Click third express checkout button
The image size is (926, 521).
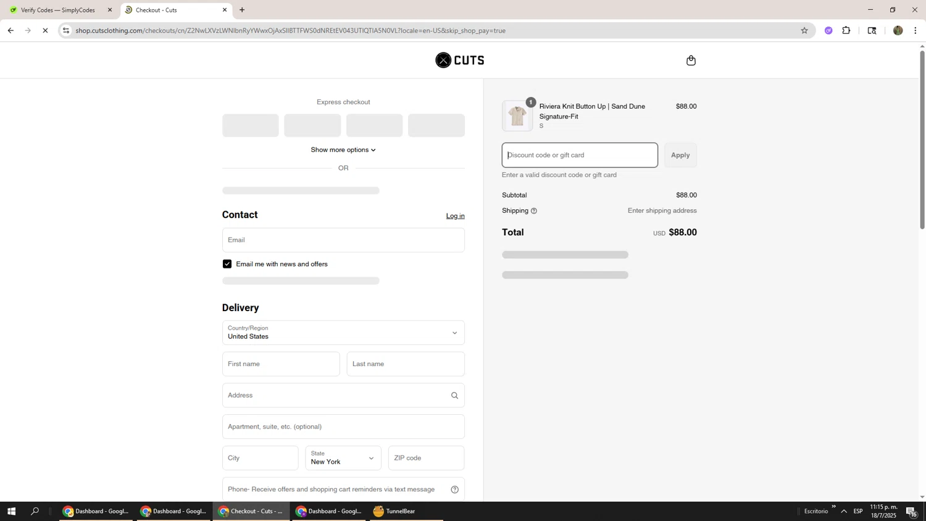(x=375, y=125)
